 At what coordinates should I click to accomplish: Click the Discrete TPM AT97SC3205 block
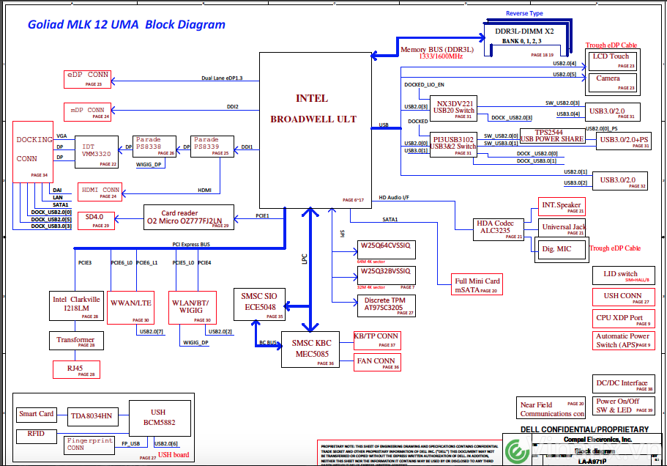(387, 306)
